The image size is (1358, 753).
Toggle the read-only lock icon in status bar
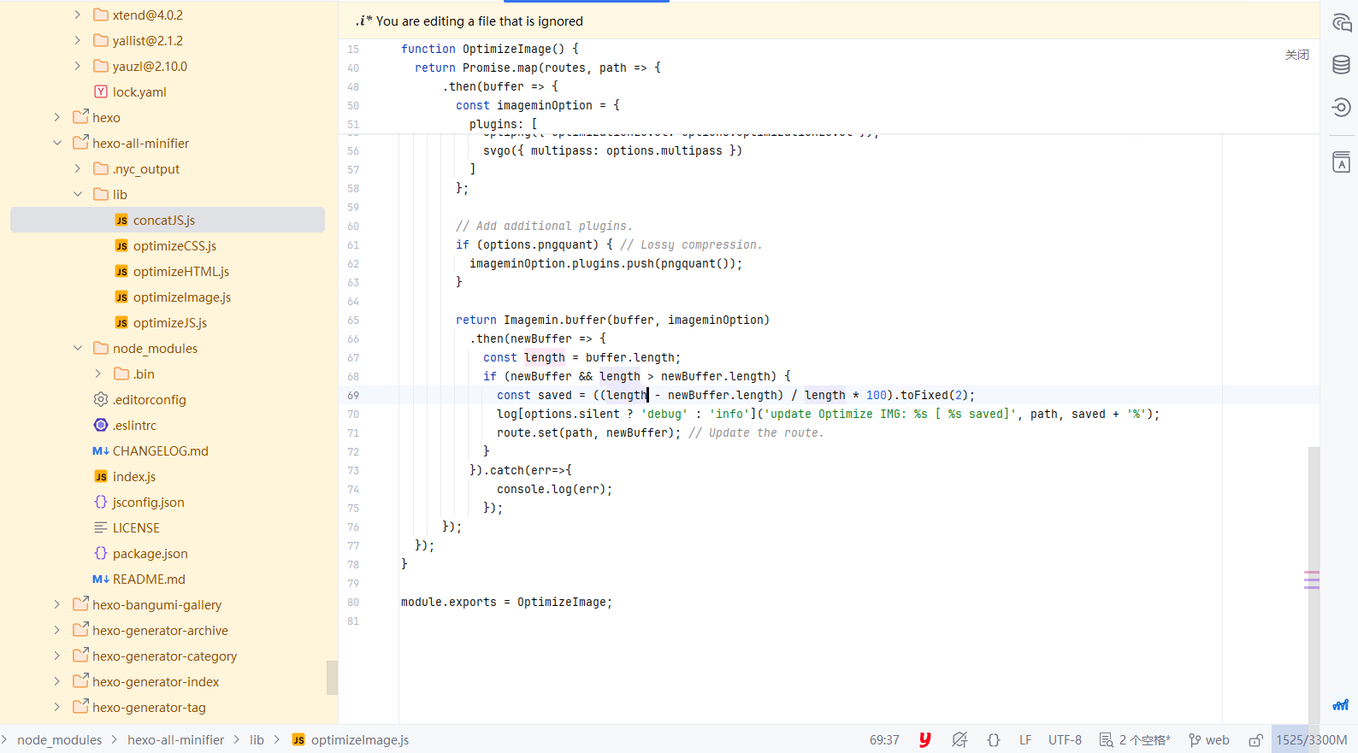pos(1255,740)
